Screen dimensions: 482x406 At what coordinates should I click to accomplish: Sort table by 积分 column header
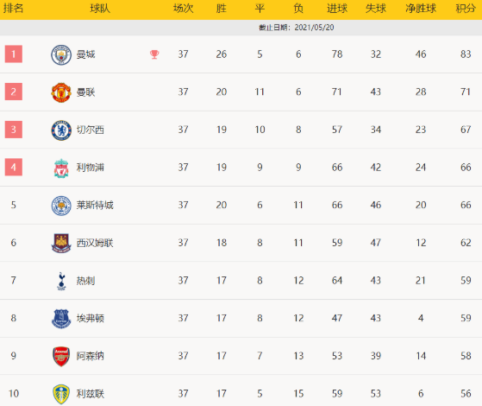point(466,9)
